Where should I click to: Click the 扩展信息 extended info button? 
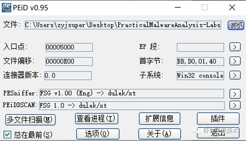click(160, 119)
